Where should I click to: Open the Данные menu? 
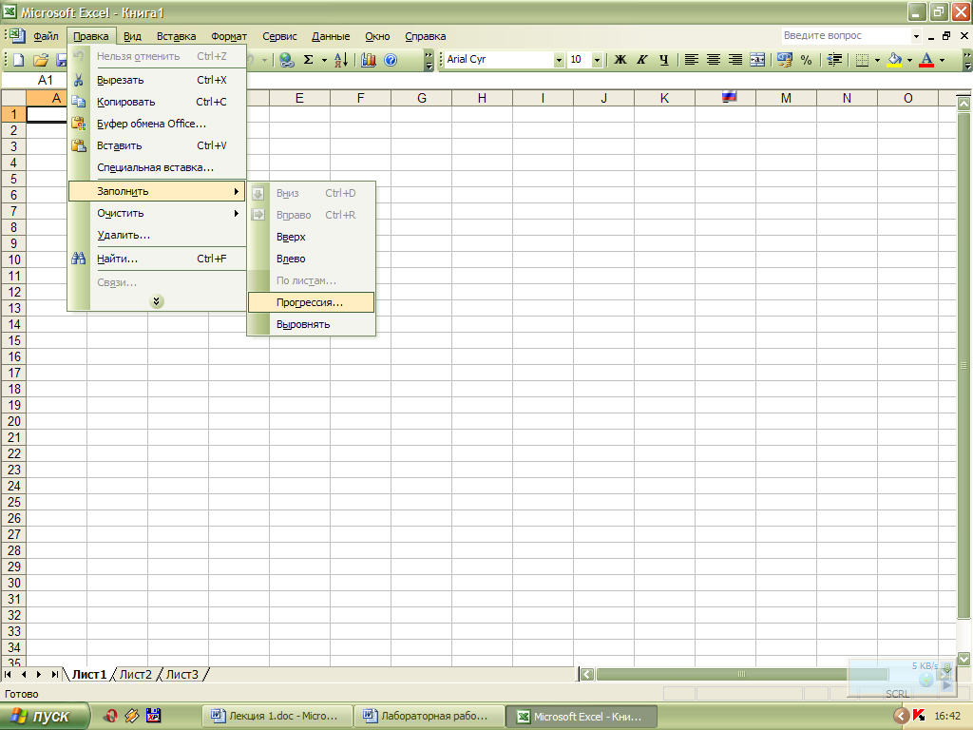(x=331, y=36)
